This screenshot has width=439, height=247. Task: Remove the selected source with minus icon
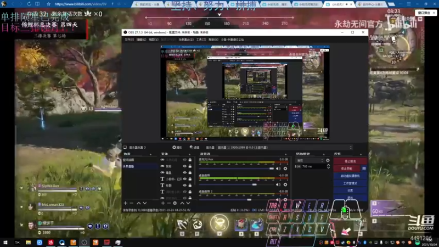coord(169,203)
